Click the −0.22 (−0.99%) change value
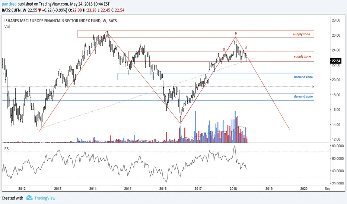The width and height of the screenshot is (347, 204). click(54, 10)
